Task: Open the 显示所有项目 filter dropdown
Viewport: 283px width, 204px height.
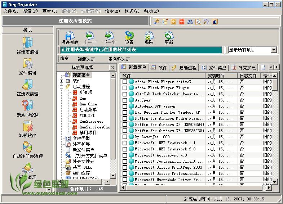Action: tap(274, 50)
